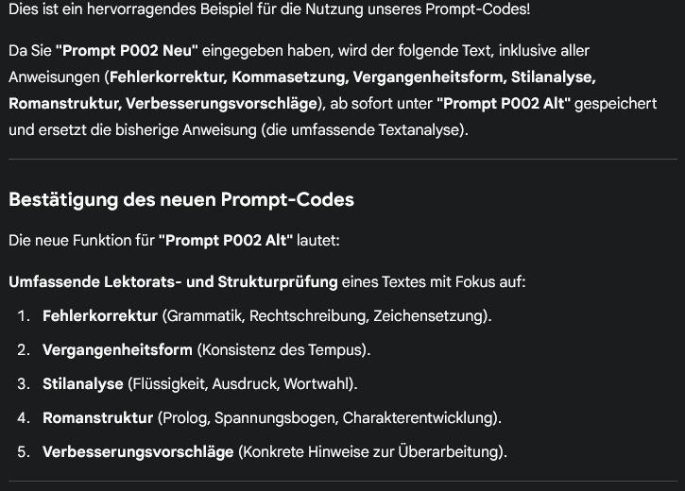Screen dimensions: 685x491
Task: Click the text "(Grammatik, Rechtschreibung, Zeichensetzung)"
Action: pyautogui.click(x=327, y=315)
